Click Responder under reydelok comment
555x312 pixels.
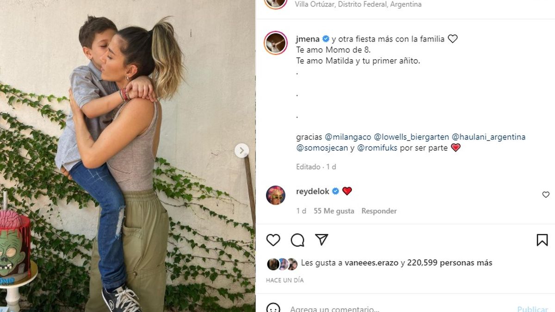379,211
